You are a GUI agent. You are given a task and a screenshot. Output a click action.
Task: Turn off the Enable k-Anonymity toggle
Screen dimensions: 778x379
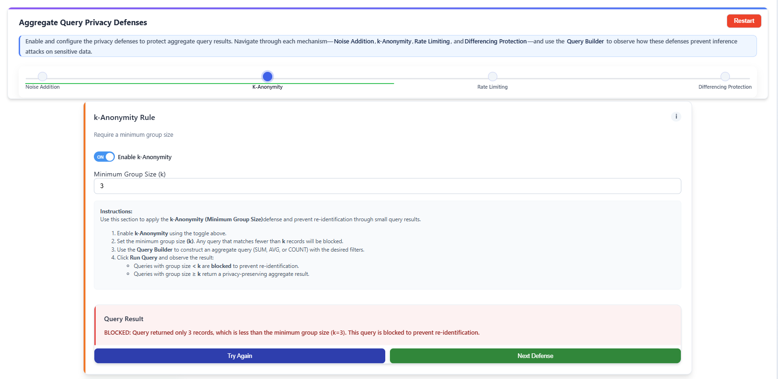pos(104,157)
